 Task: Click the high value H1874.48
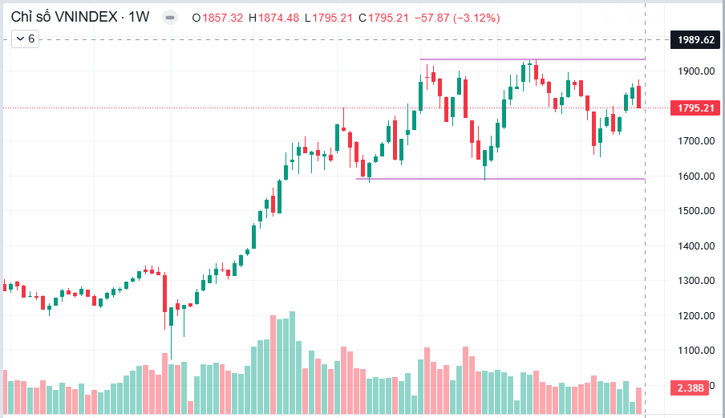click(x=273, y=18)
